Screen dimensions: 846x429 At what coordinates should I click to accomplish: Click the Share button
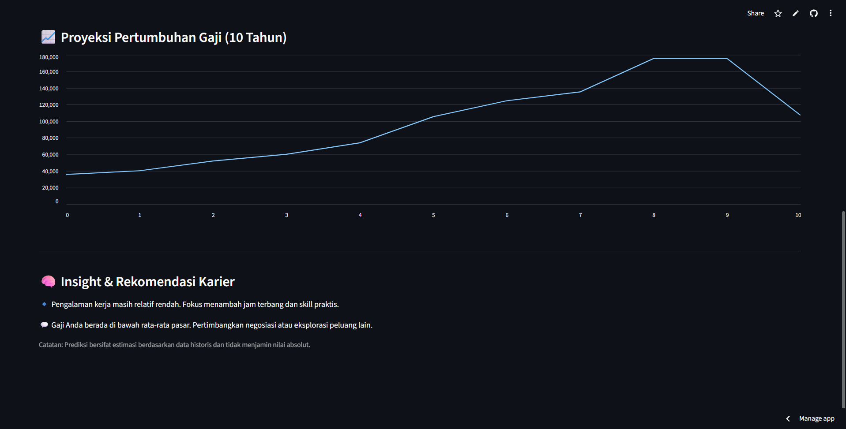(755, 13)
